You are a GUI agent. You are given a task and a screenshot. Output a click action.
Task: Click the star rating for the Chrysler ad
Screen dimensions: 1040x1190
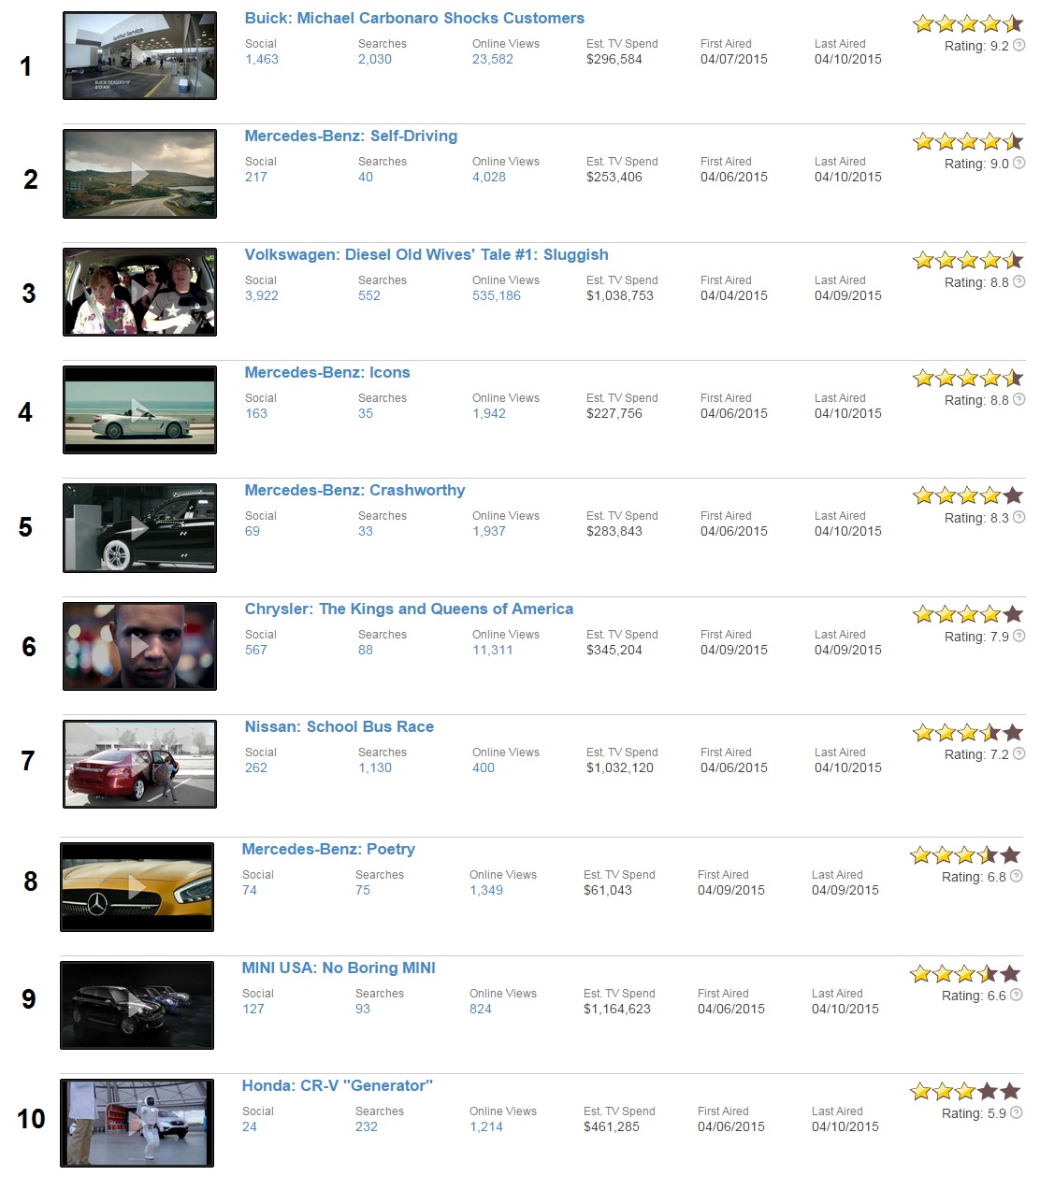968,614
